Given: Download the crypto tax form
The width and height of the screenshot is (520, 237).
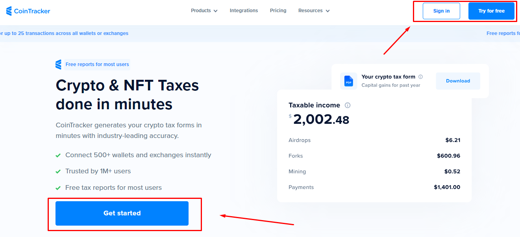Looking at the screenshot, I should 458,81.
